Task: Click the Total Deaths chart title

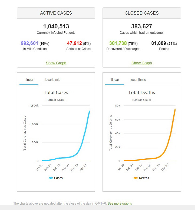Action: tap(142, 92)
